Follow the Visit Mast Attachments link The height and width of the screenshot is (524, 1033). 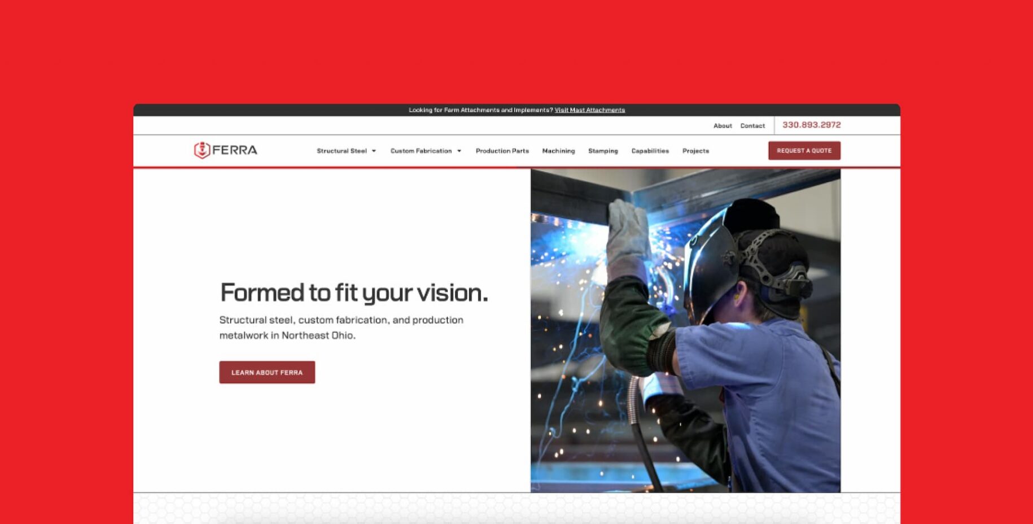point(589,110)
